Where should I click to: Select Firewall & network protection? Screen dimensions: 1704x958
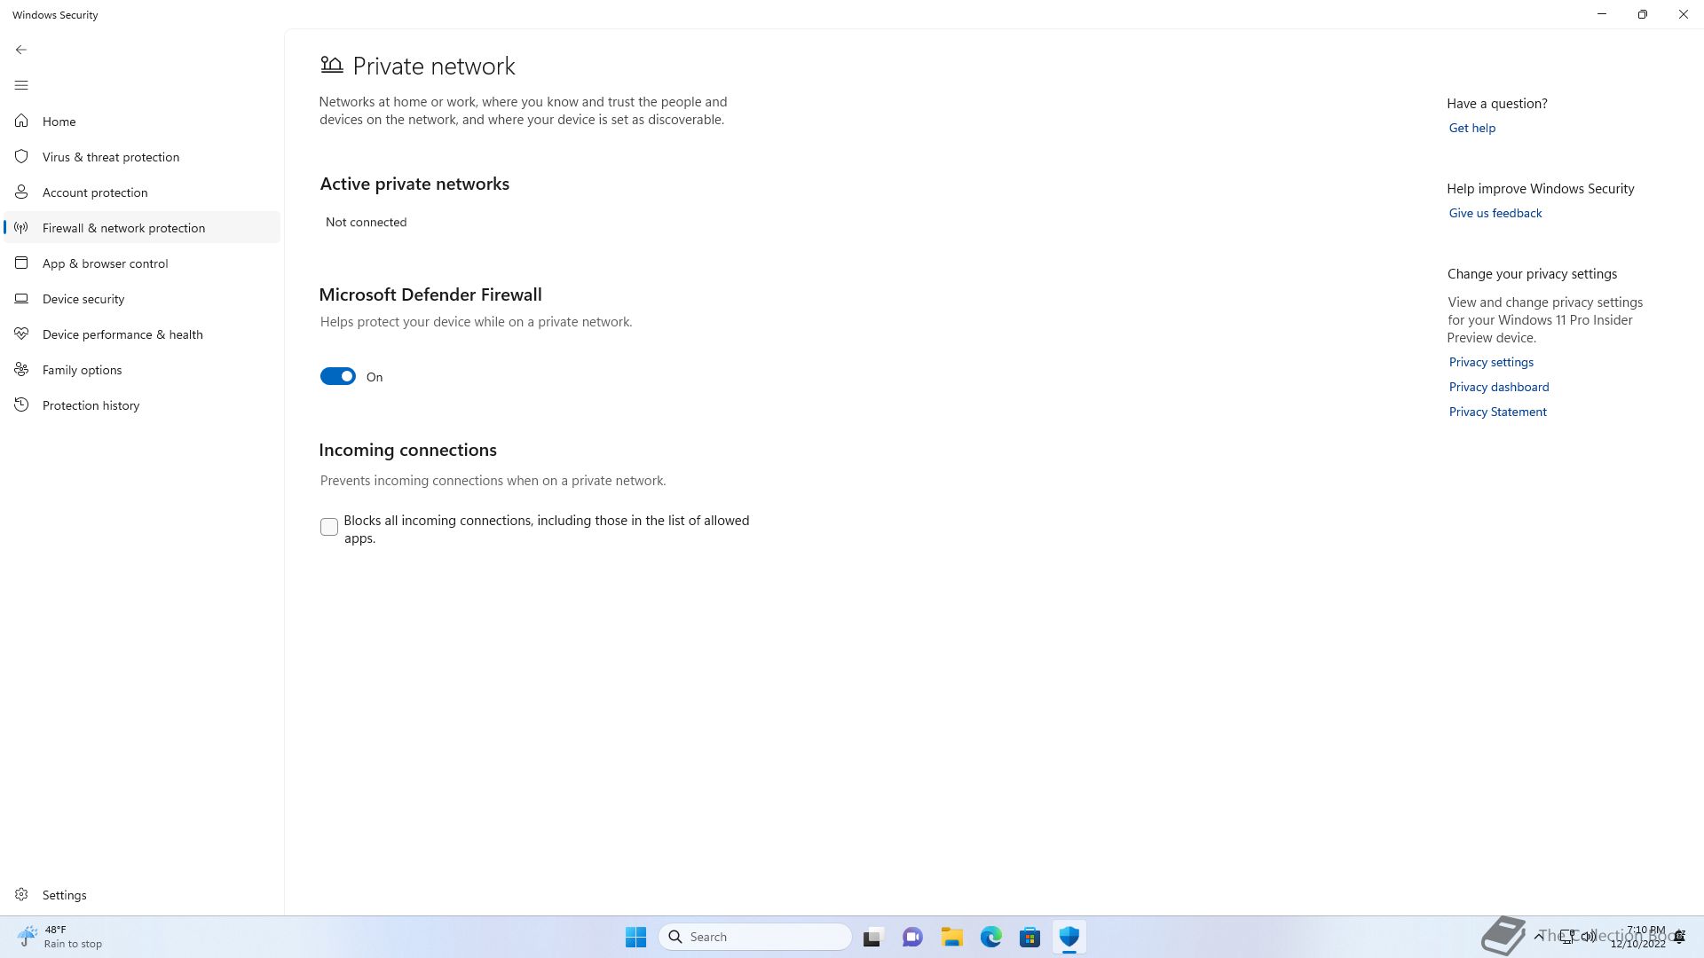(123, 228)
